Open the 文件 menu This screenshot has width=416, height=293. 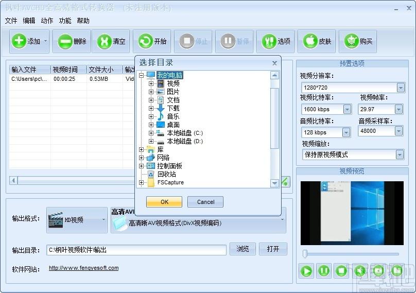[x=11, y=21]
